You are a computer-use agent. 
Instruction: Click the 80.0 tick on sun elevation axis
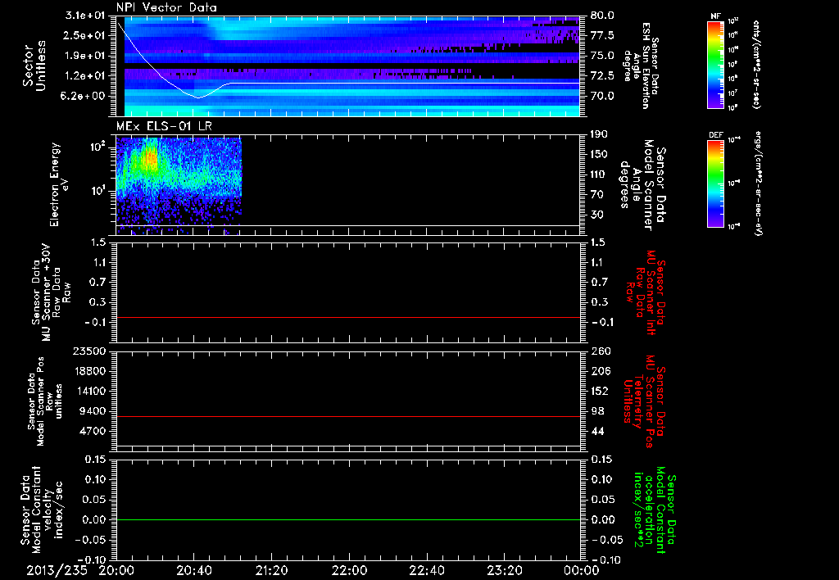point(602,15)
